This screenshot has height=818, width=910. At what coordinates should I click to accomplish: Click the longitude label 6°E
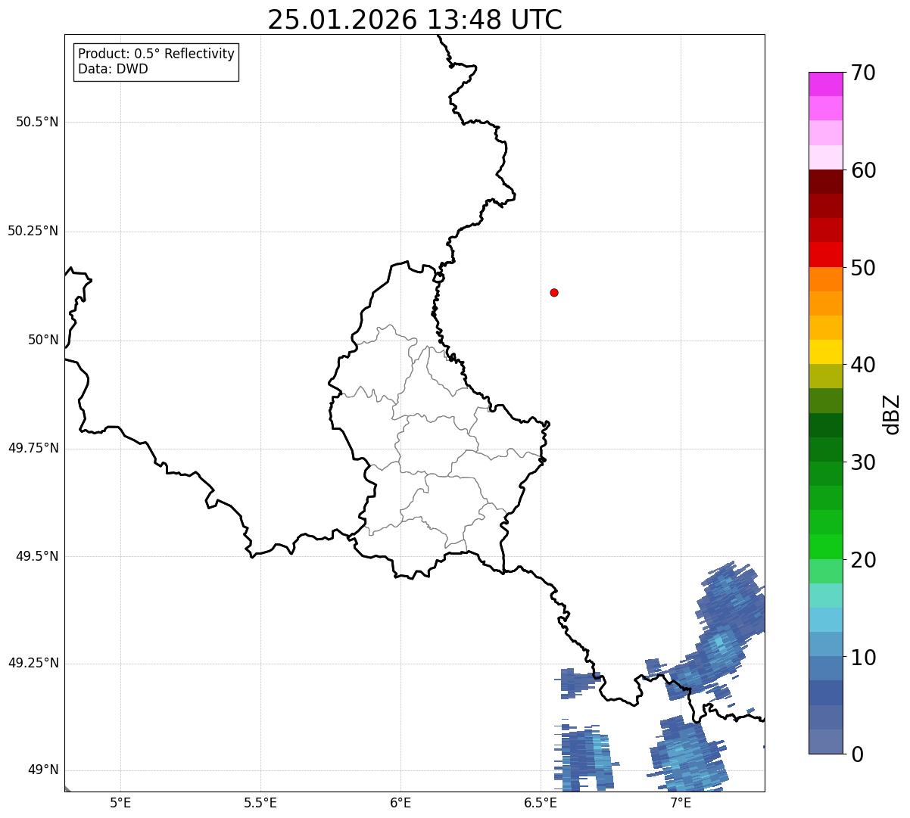(400, 802)
